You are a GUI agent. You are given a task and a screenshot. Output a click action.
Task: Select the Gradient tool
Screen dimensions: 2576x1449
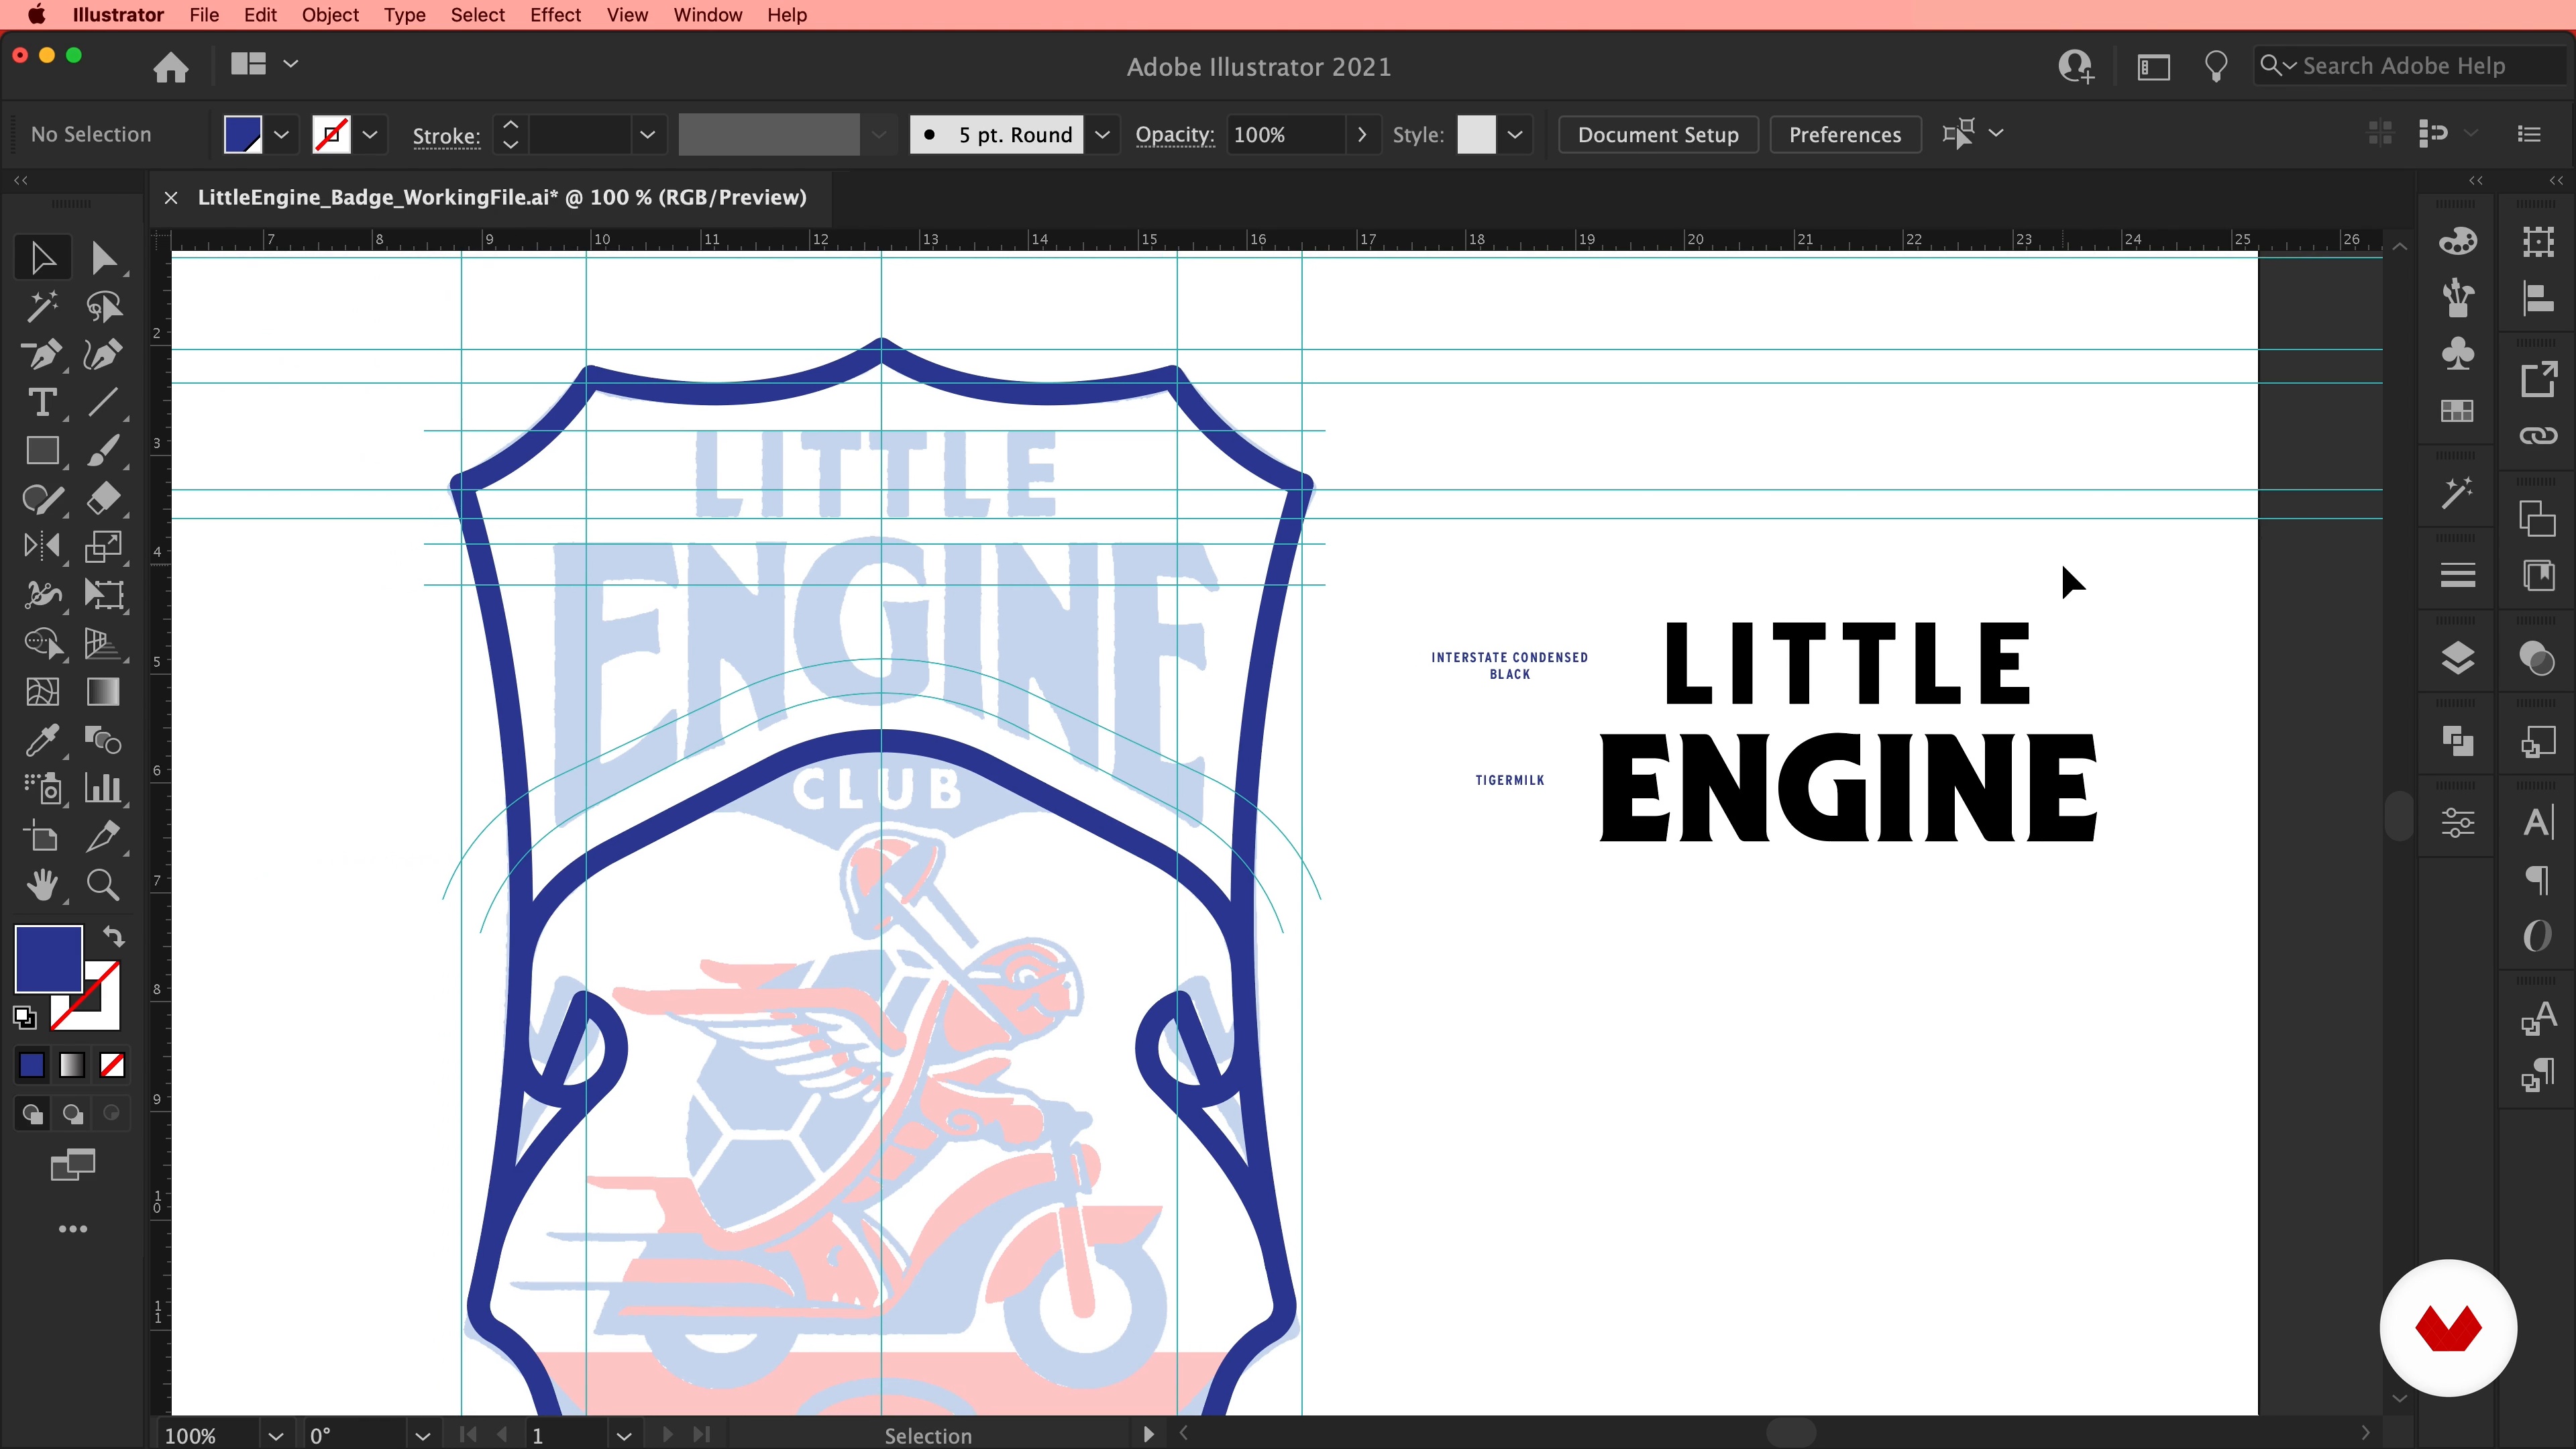(103, 692)
